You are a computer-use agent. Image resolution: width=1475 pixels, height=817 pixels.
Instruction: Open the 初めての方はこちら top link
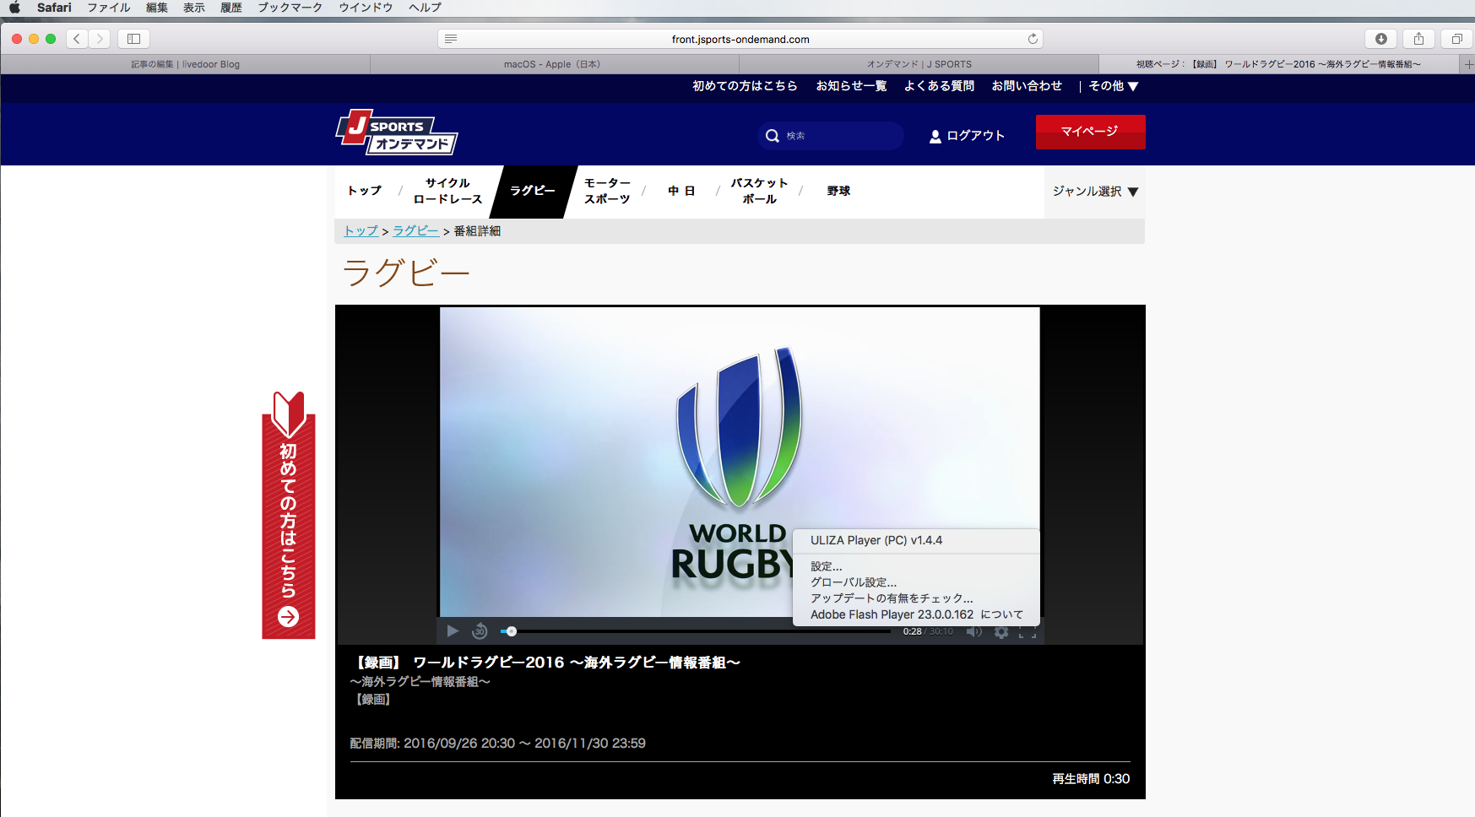point(745,86)
